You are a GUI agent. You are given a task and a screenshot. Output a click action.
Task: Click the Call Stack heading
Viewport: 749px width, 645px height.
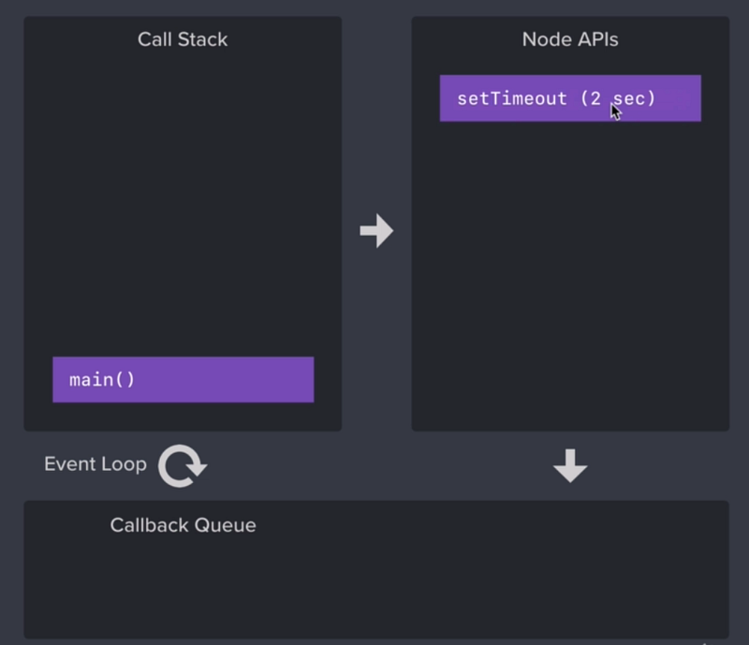[183, 39]
